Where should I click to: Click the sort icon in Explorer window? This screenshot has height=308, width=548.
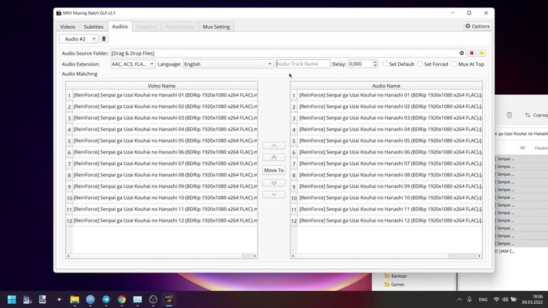527,115
